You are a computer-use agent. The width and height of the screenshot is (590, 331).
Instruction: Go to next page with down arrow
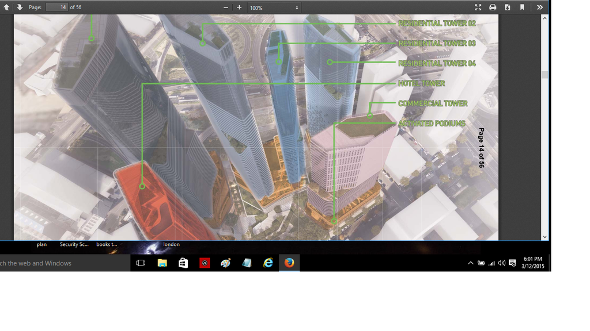coord(20,7)
